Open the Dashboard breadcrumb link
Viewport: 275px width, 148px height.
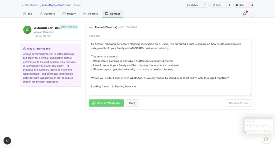coord(31,5)
